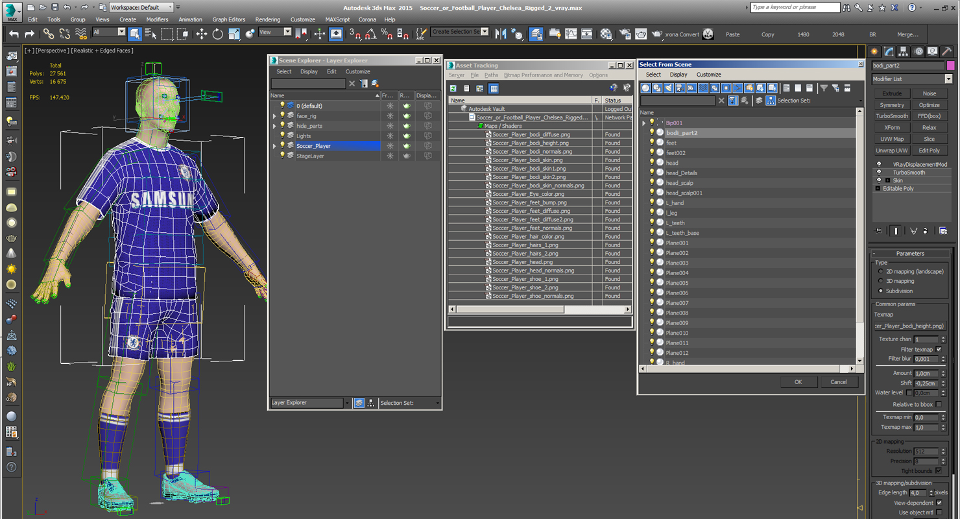Activate the Select and Link chain tool
The image size is (960, 519).
[49, 34]
